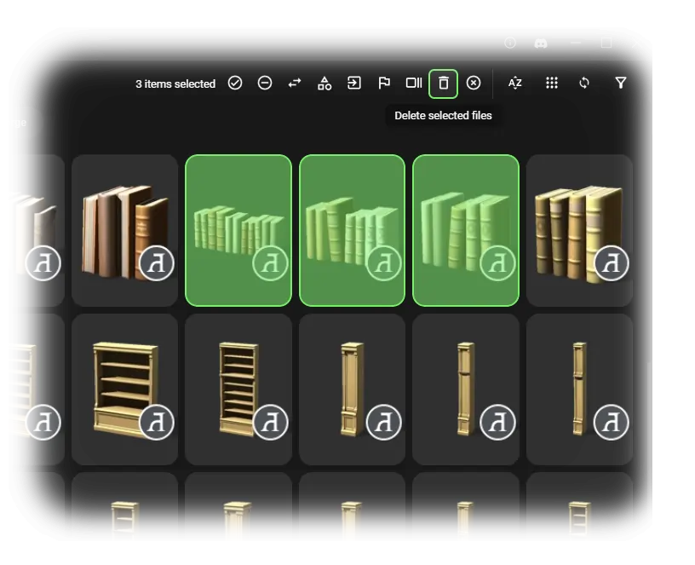
Task: Click the select all checkmark circle icon
Action: (235, 83)
